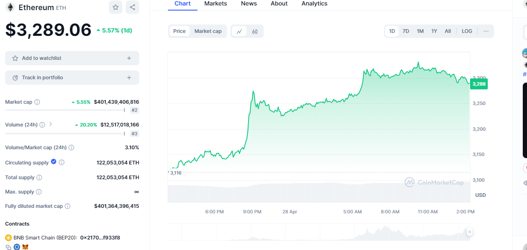
Task: Click the Contracts heading
Action: pyautogui.click(x=17, y=224)
